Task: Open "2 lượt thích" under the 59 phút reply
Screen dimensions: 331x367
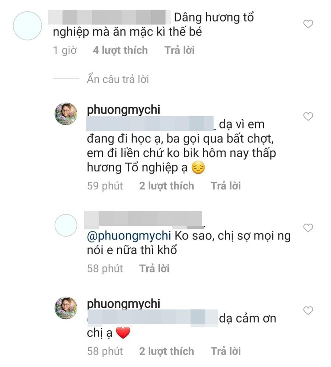Action: tap(166, 186)
